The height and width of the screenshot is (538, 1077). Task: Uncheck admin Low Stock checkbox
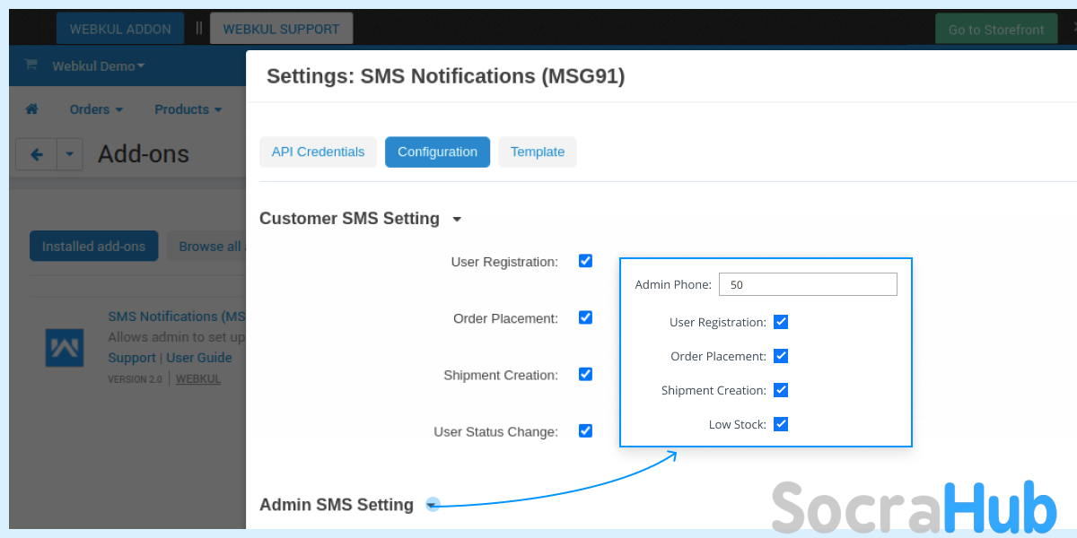pos(781,424)
